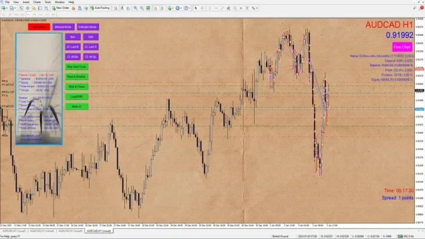Tile chart windows with the grid icon
This screenshot has width=425, height=239.
click(x=148, y=8)
